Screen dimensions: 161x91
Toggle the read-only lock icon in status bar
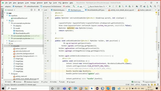[149, 85]
